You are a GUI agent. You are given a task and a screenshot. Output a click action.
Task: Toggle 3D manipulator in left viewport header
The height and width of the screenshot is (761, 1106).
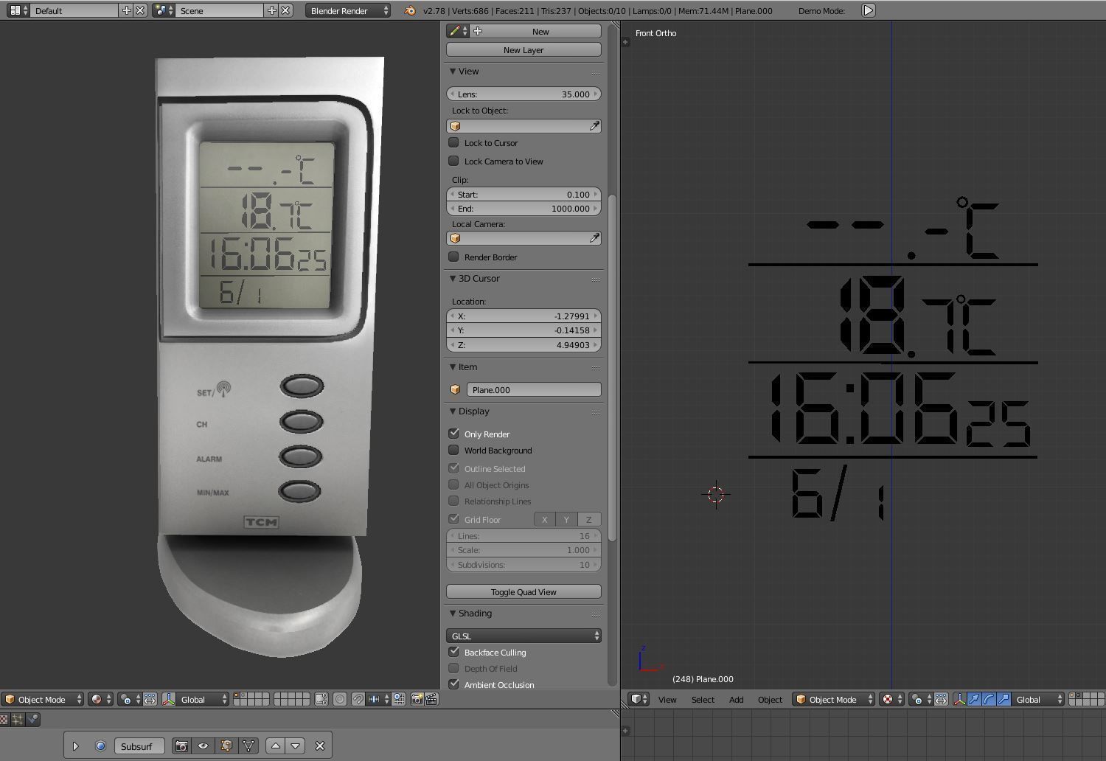(x=169, y=699)
